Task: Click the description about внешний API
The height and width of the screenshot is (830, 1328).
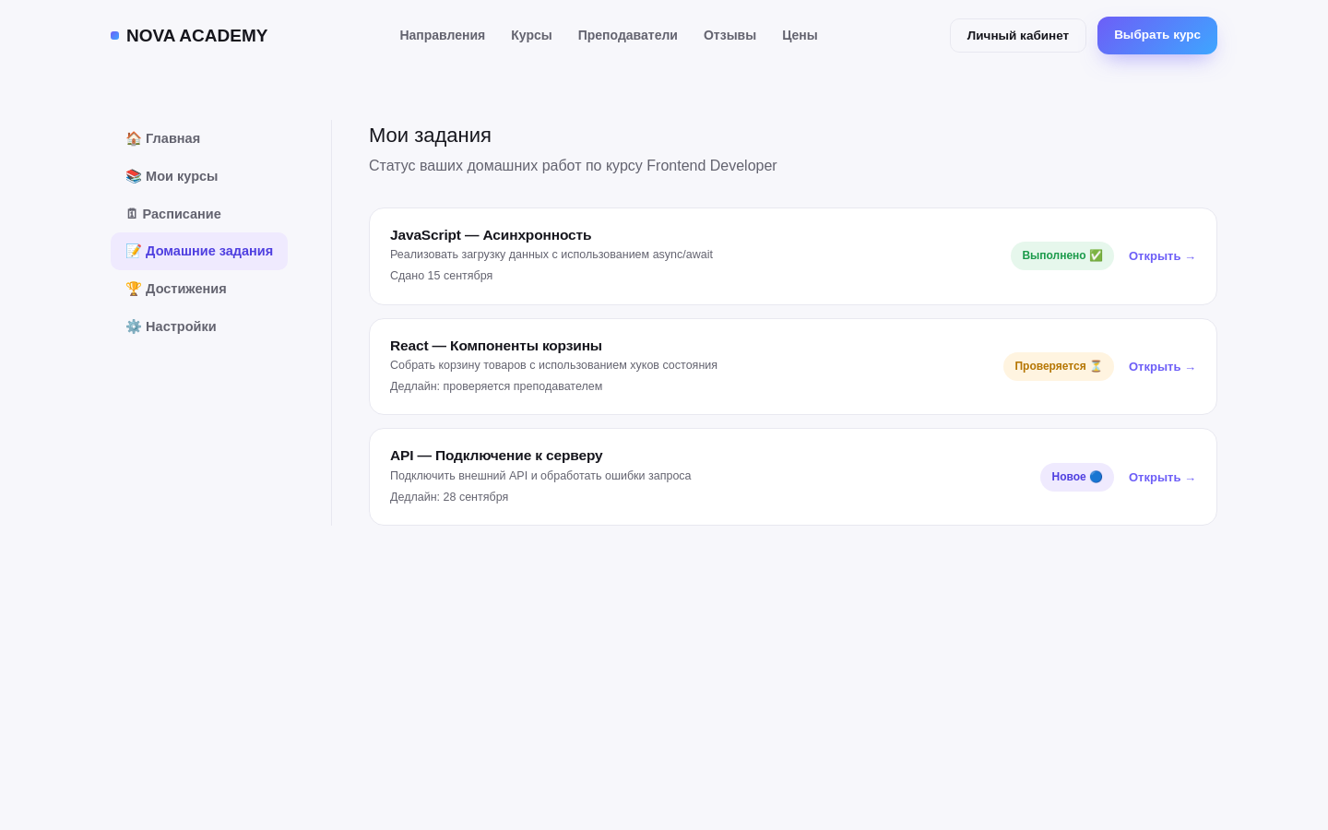Action: 540,476
